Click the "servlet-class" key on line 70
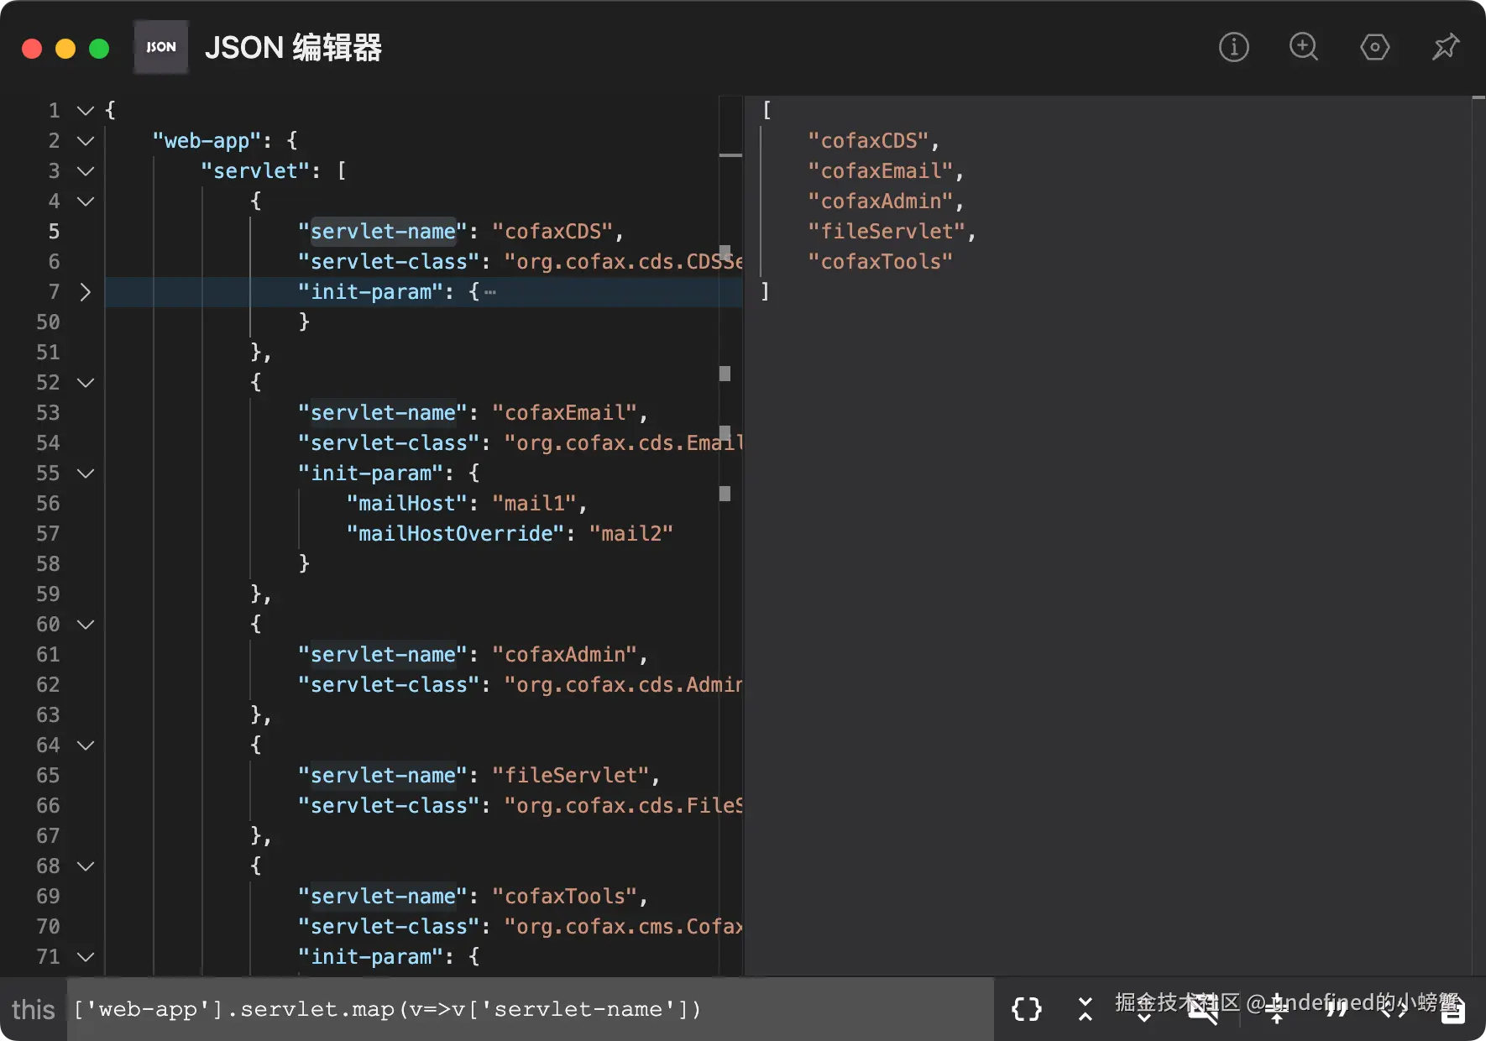The image size is (1486, 1041). (x=389, y=926)
